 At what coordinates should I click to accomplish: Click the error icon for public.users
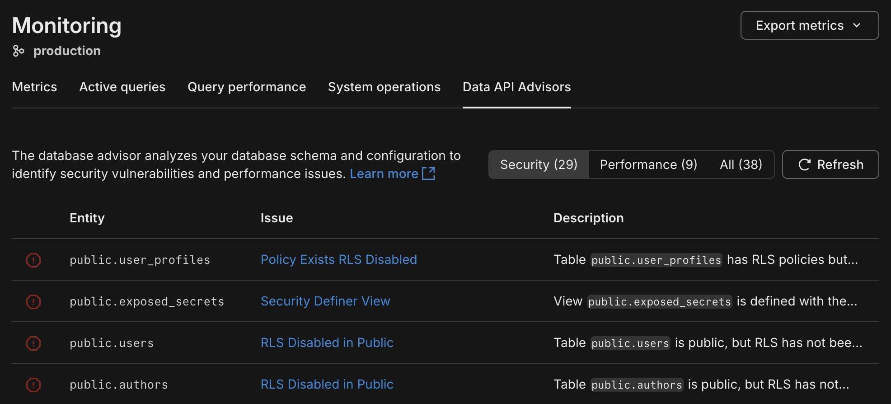pyautogui.click(x=33, y=343)
